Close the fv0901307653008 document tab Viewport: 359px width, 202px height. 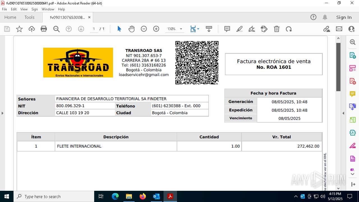tap(89, 17)
